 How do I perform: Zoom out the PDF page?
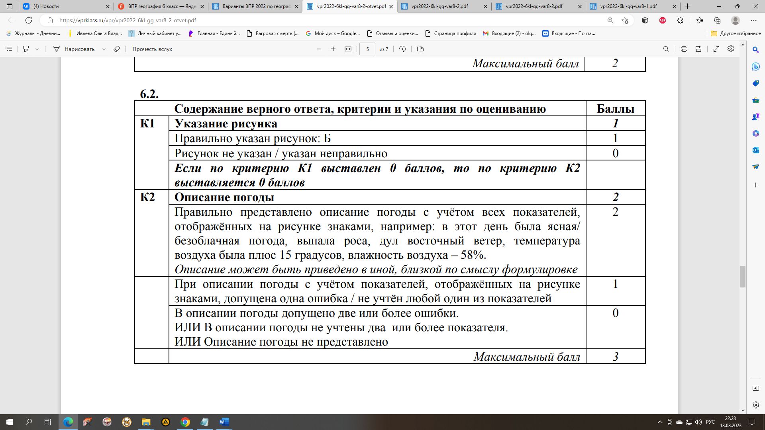(x=319, y=49)
